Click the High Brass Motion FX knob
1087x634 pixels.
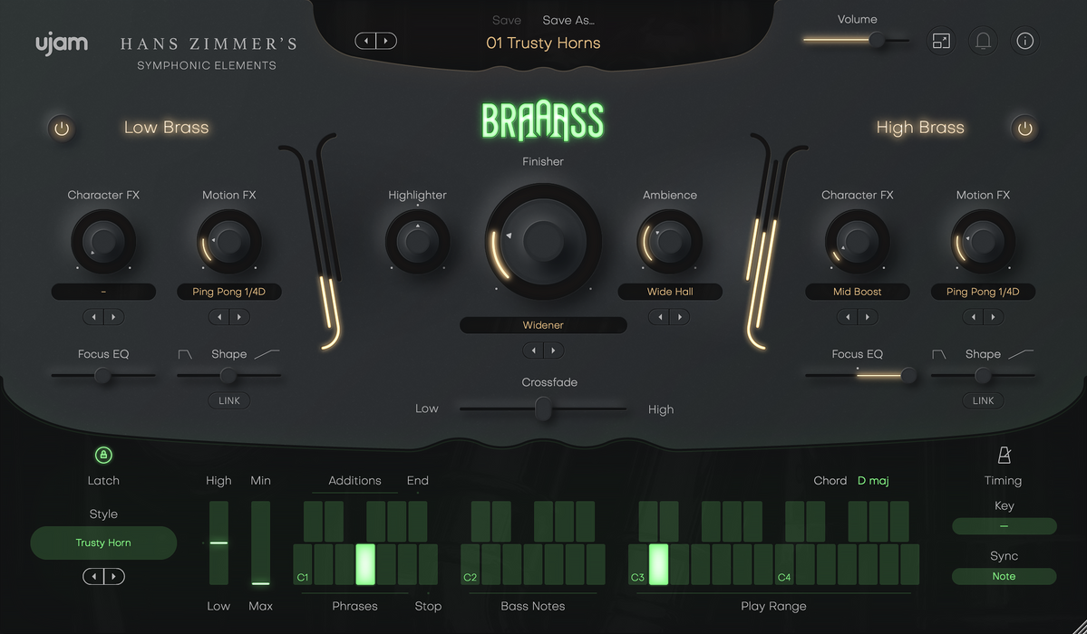point(983,242)
